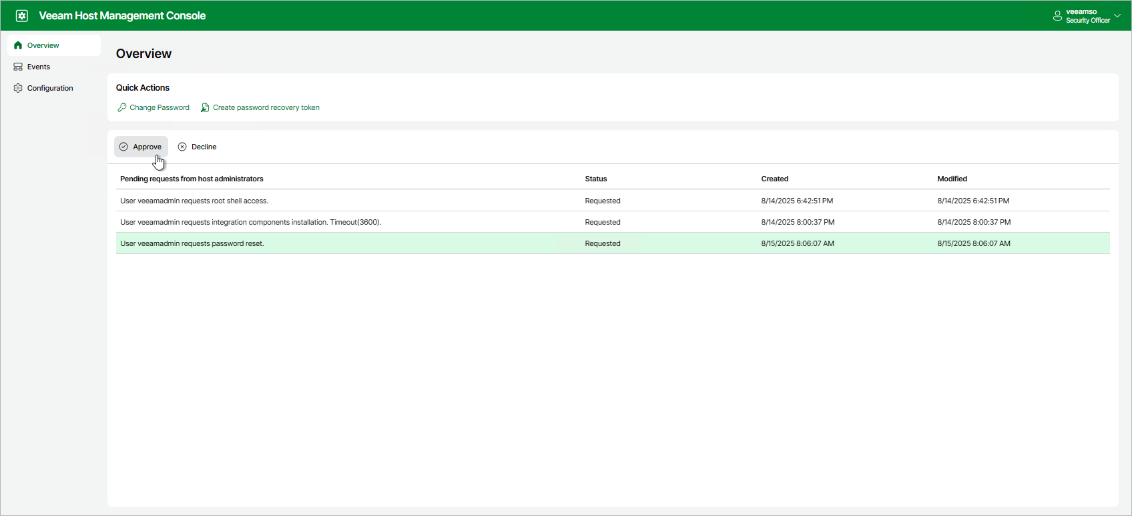
Task: Expand the veeamso user account dropdown arrow
Action: click(1117, 15)
